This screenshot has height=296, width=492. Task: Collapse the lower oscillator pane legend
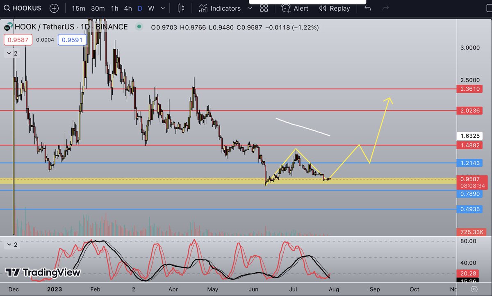coord(10,245)
